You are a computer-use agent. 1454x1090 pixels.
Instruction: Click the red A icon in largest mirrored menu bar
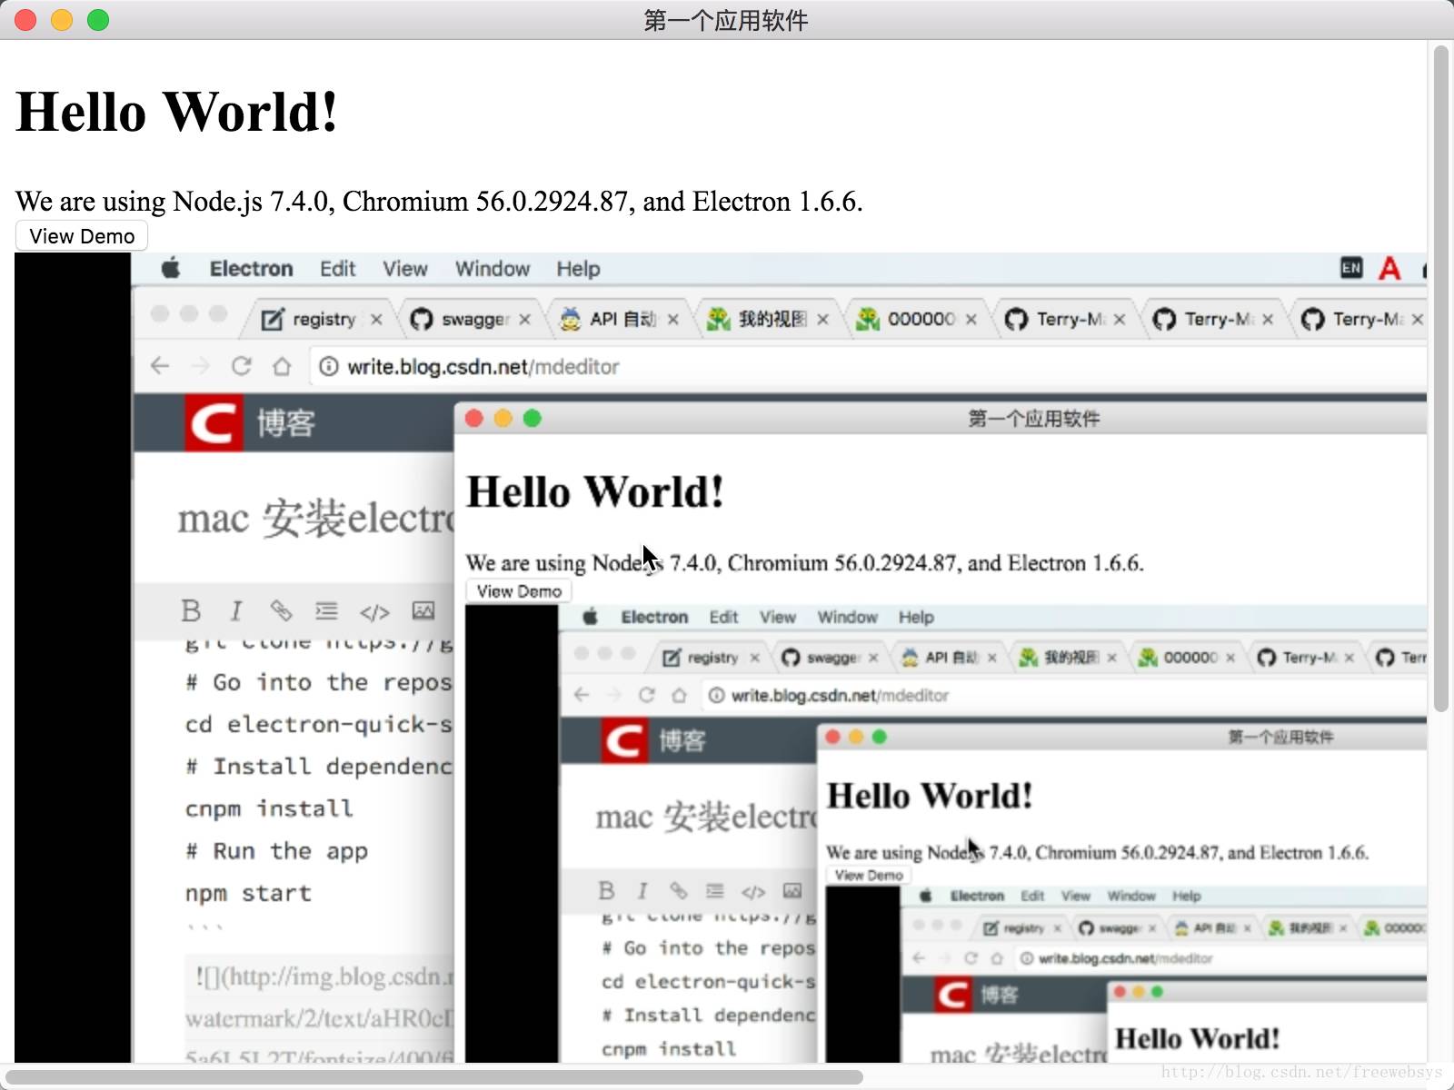[1389, 269]
